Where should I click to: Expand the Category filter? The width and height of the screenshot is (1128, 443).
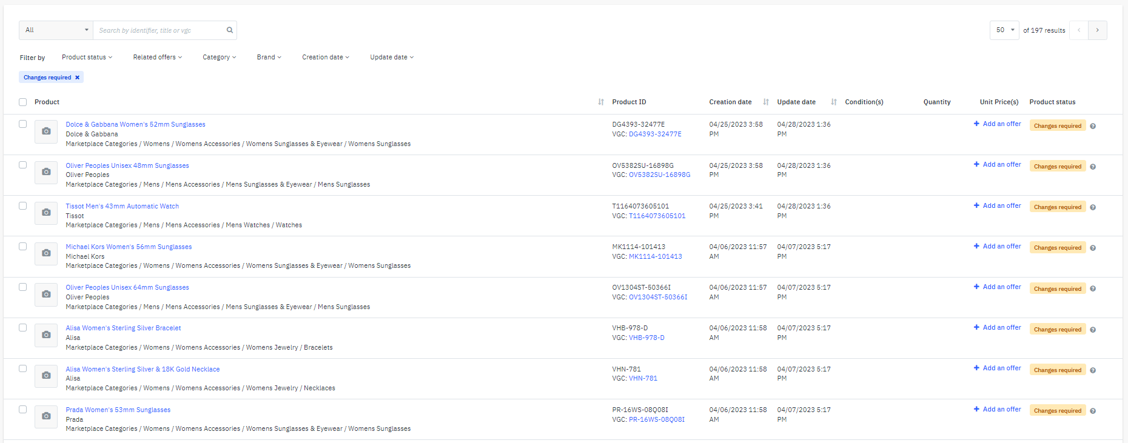pyautogui.click(x=219, y=57)
